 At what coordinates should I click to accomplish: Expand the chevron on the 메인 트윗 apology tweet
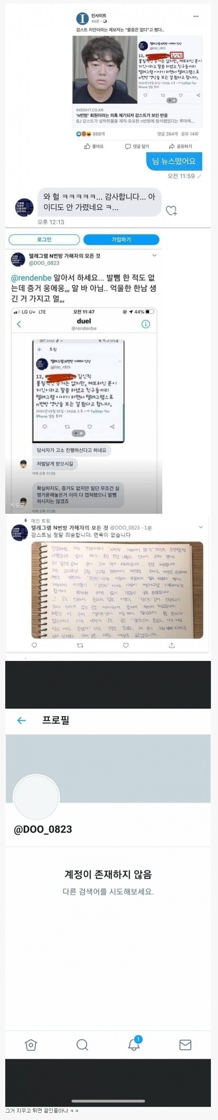click(x=201, y=527)
